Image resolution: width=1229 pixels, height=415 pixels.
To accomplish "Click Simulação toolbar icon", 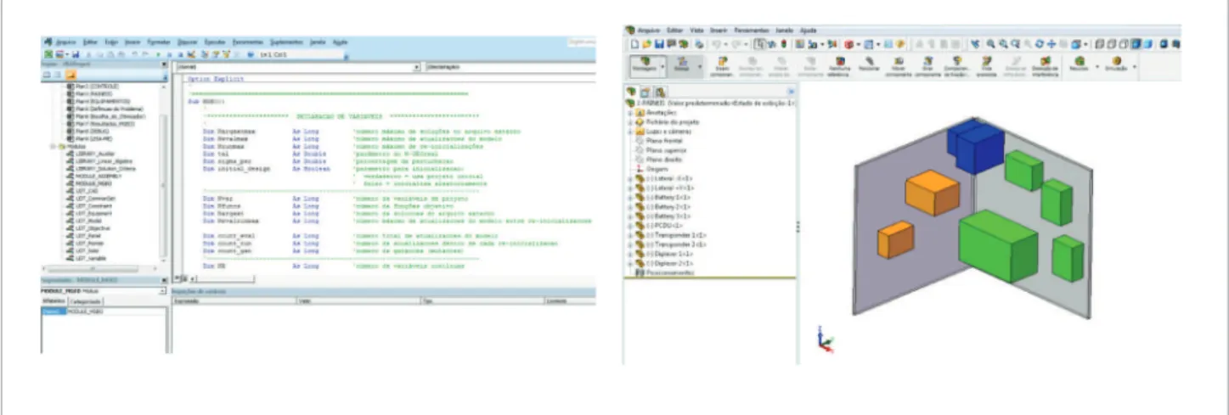I will pos(1116,64).
